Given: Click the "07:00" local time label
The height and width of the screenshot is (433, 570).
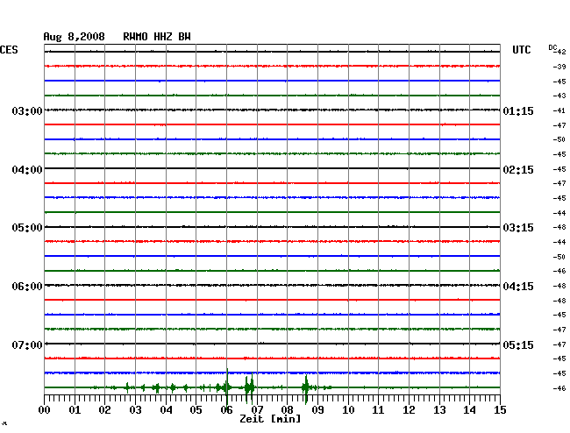Looking at the screenshot, I should click(27, 344).
